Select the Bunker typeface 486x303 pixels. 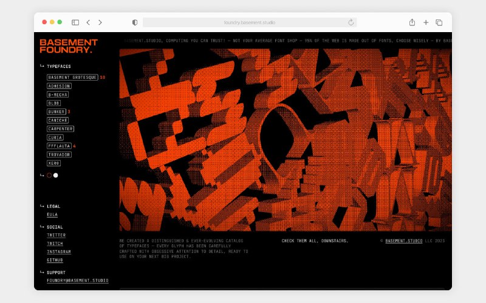(x=56, y=112)
